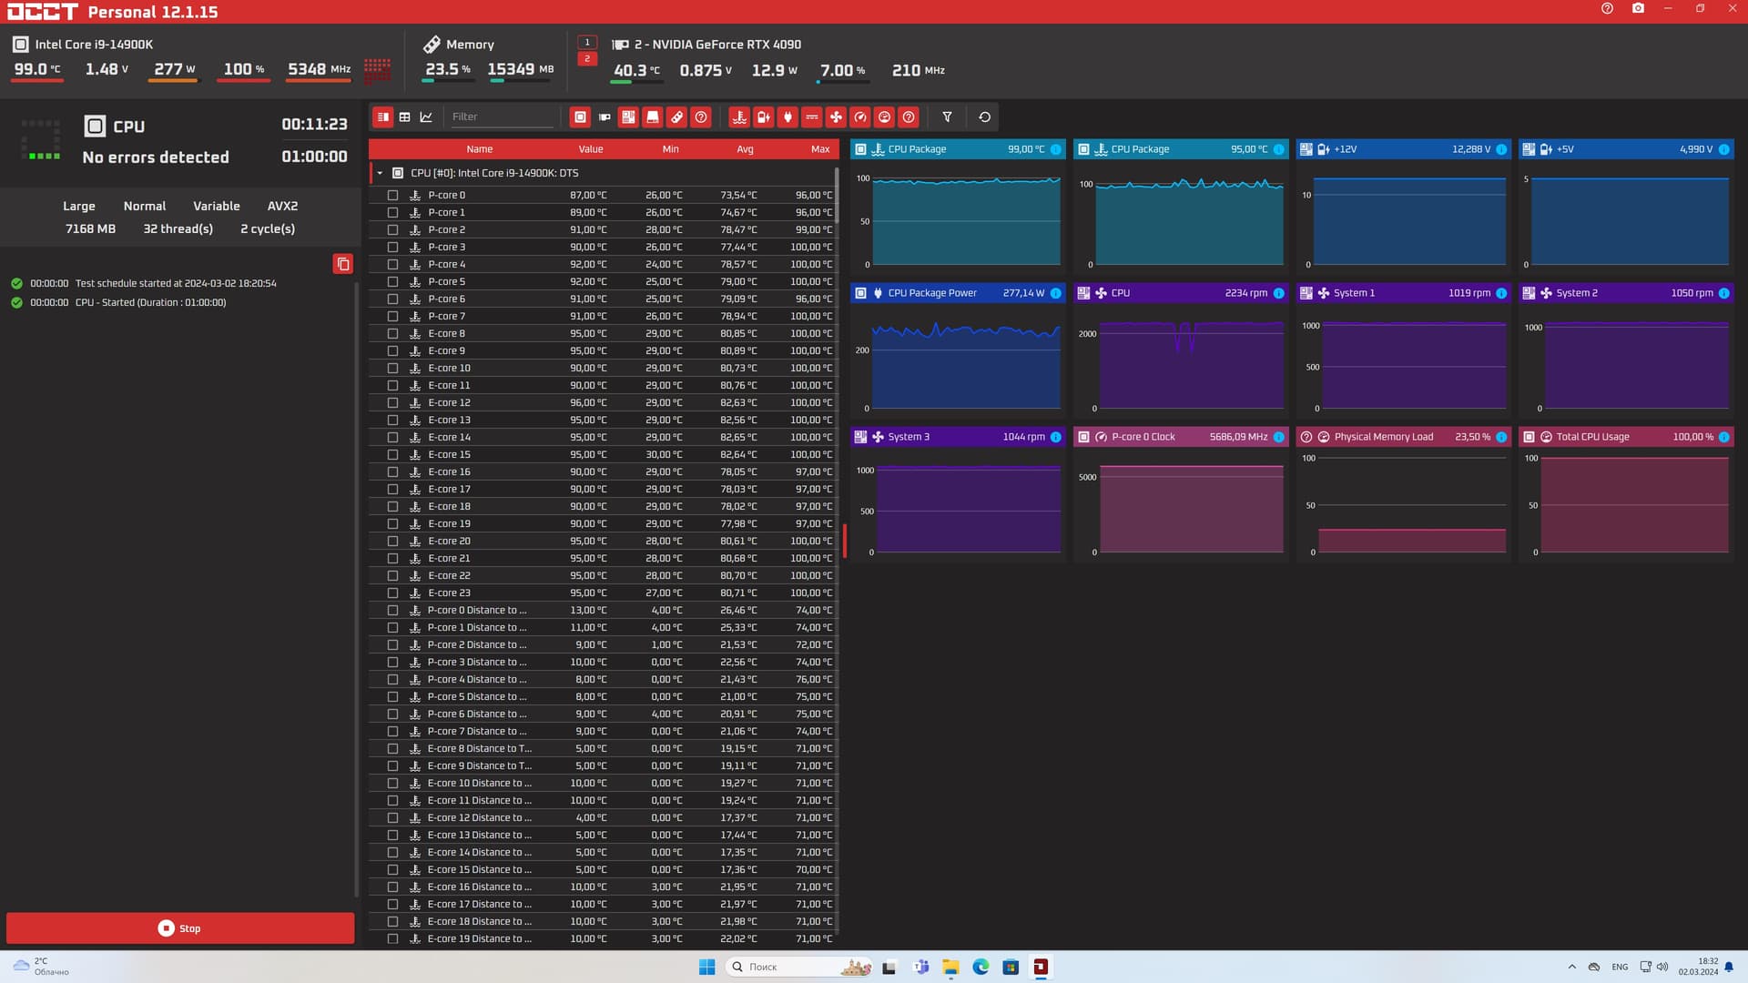This screenshot has width=1748, height=983.
Task: Copy the test log to clipboard
Action: (x=343, y=264)
